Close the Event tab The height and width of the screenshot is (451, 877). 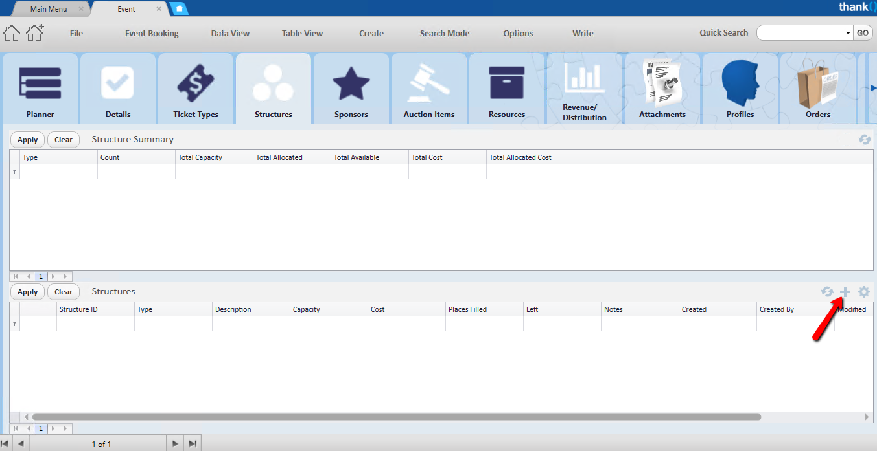tap(159, 9)
